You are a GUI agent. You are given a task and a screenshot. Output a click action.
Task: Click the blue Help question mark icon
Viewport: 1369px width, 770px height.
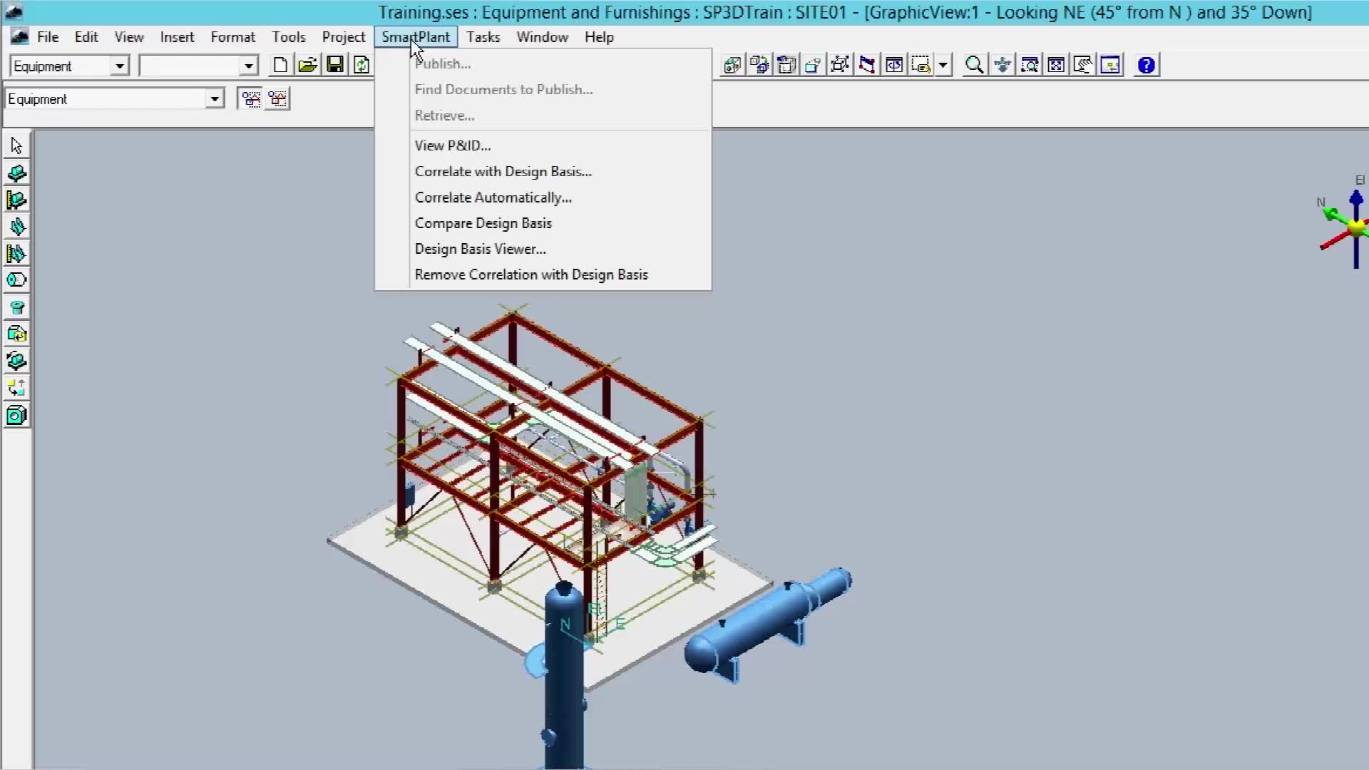(x=1146, y=66)
